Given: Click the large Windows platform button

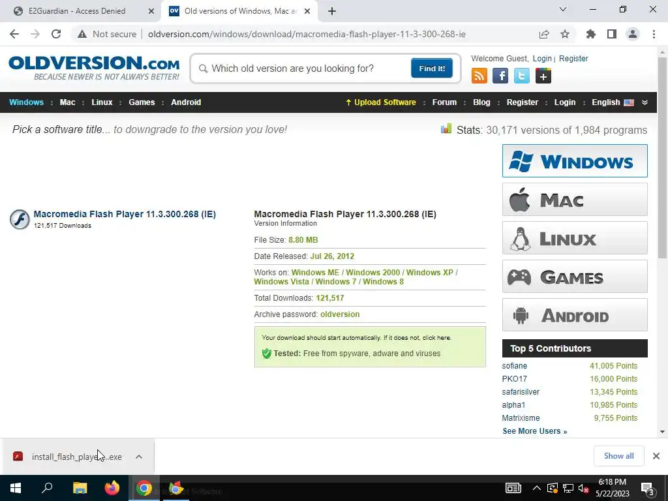Looking at the screenshot, I should (x=575, y=160).
